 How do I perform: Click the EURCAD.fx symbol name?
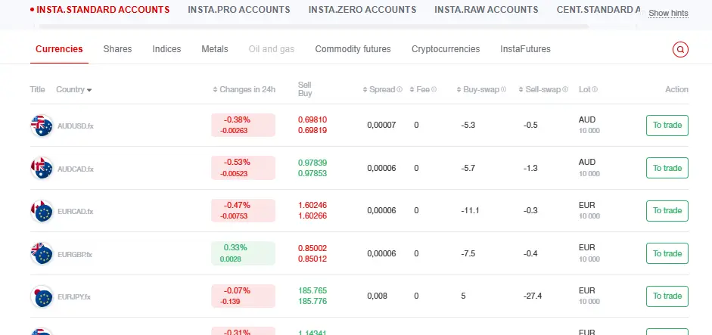[76, 212]
